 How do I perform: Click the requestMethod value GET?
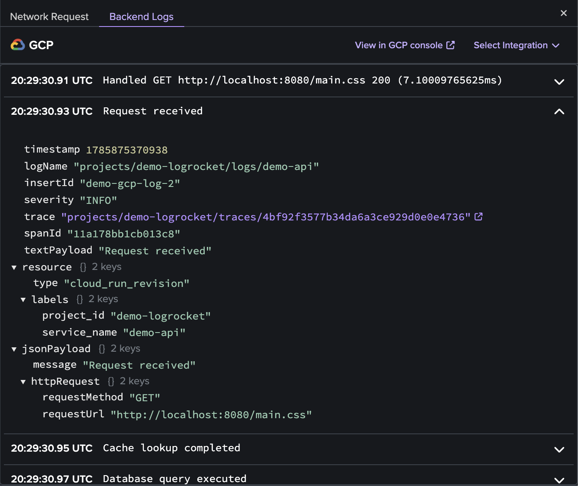[x=145, y=398]
